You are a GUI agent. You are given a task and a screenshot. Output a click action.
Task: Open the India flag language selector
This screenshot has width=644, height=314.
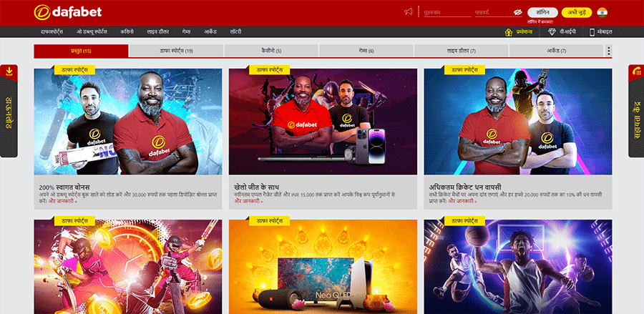[x=602, y=12]
